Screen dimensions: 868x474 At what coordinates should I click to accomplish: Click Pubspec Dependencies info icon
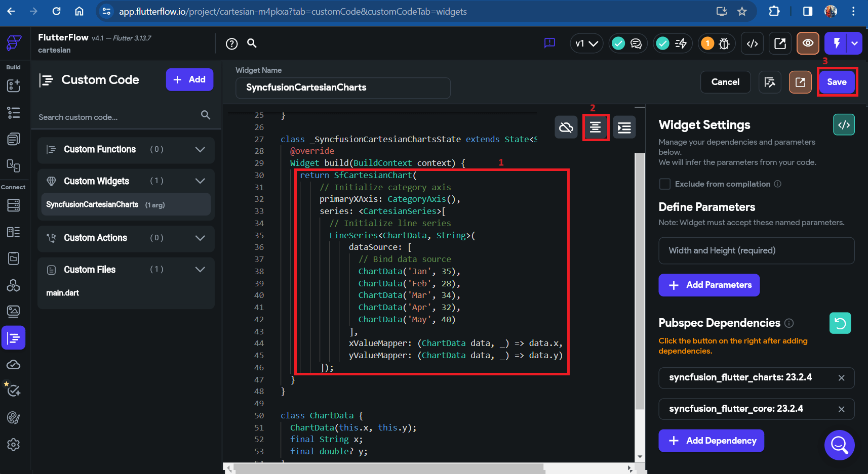coord(789,323)
